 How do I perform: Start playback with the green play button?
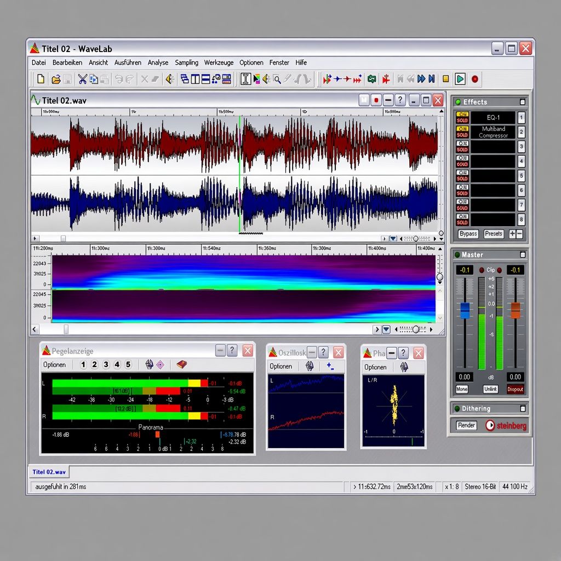coord(460,79)
